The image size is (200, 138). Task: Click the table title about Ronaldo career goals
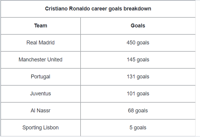pyautogui.click(x=98, y=9)
